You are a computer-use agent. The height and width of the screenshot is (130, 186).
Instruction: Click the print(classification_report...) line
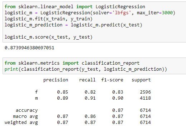[x=86, y=69]
